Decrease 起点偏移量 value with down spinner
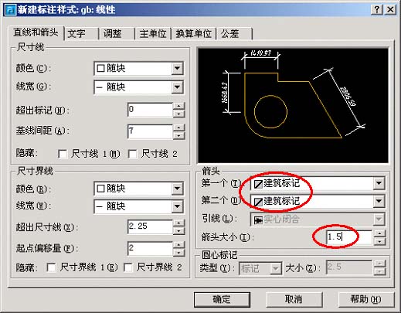 tap(179, 253)
